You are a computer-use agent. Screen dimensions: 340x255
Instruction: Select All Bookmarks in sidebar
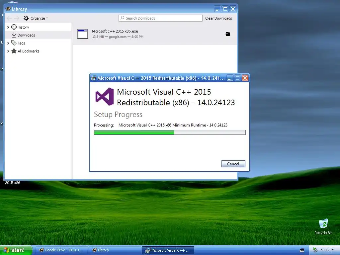point(29,51)
